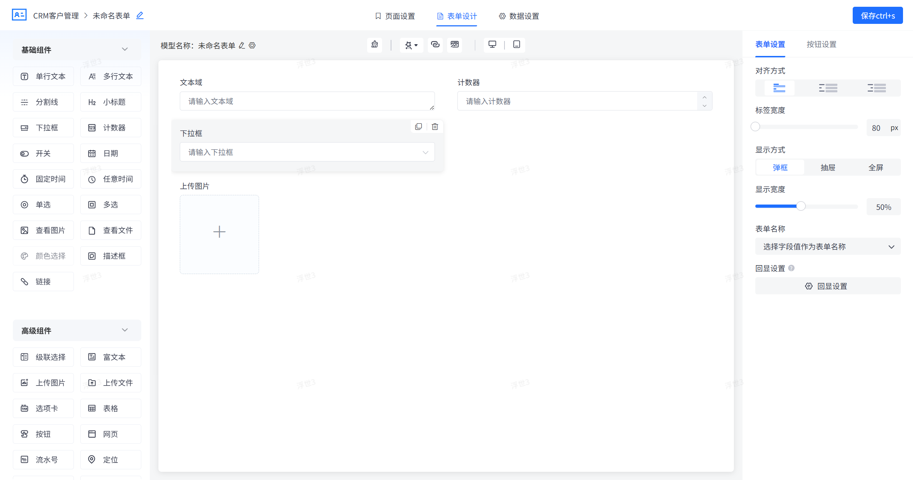
Task: Rename model with pencil beside 模型名称
Action: point(242,46)
